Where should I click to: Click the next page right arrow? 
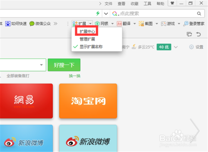(195, 130)
